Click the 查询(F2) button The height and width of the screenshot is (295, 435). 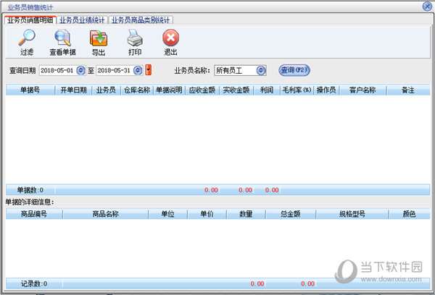point(294,70)
